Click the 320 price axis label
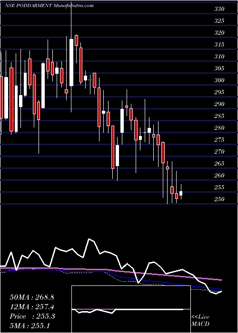The height and width of the screenshot is (333, 238). (x=219, y=33)
